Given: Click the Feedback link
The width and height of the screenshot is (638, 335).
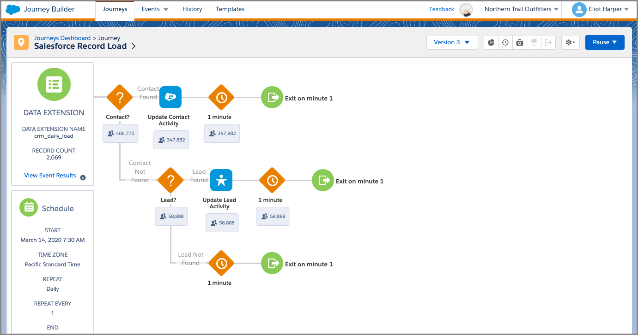Looking at the screenshot, I should click(x=442, y=9).
